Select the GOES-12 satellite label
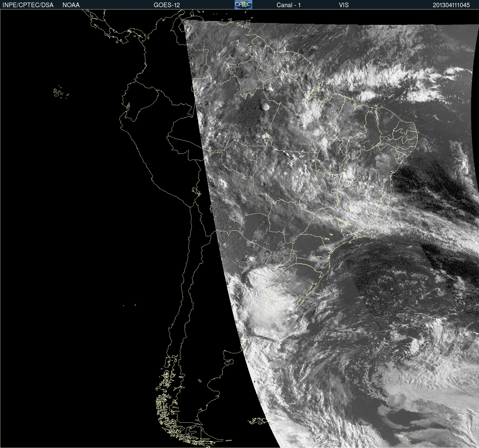The height and width of the screenshot is (448, 479). pyautogui.click(x=167, y=5)
